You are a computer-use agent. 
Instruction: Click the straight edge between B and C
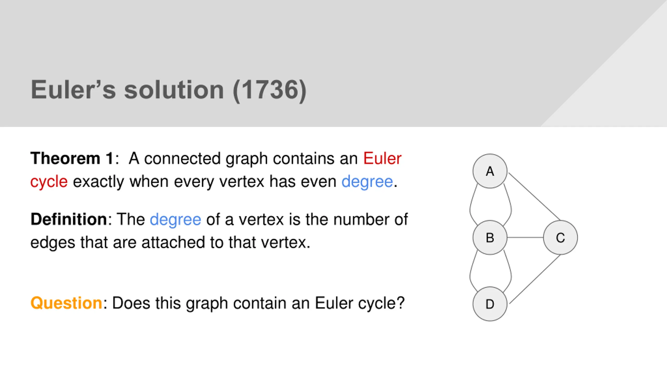pyautogui.click(x=525, y=238)
